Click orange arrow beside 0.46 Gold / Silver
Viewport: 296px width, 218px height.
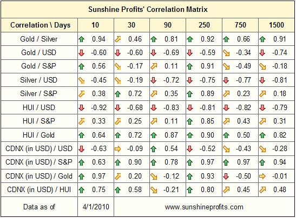pos(118,39)
